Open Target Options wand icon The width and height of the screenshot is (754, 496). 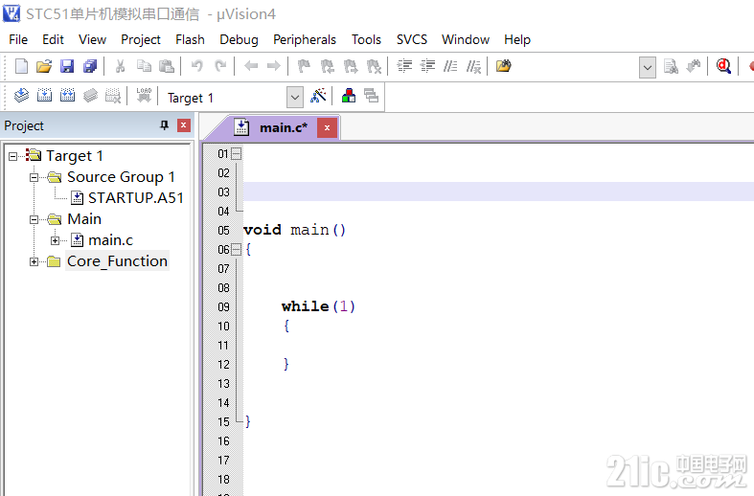point(318,96)
